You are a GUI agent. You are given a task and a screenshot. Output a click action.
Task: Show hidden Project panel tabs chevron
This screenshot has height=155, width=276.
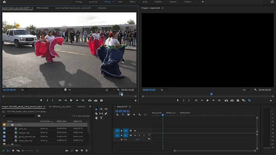click(x=90, y=107)
